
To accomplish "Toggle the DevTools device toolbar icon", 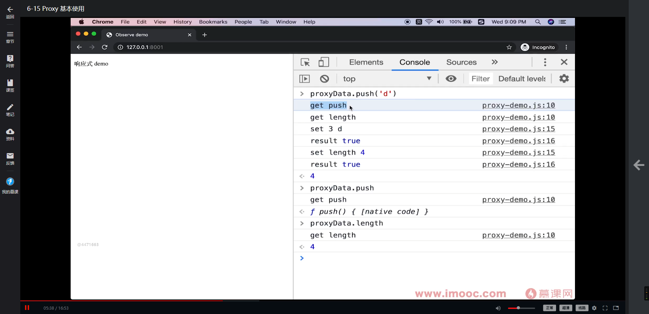I will (323, 62).
